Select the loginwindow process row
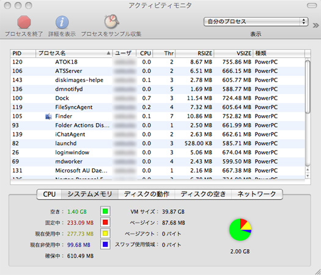The image size is (321, 275). [x=157, y=153]
